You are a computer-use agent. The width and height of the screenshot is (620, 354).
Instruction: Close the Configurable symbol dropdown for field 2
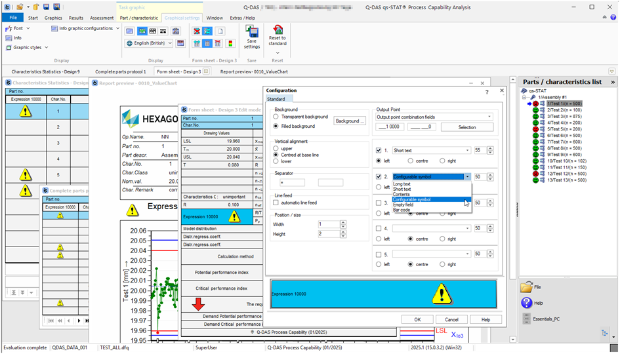tap(467, 176)
